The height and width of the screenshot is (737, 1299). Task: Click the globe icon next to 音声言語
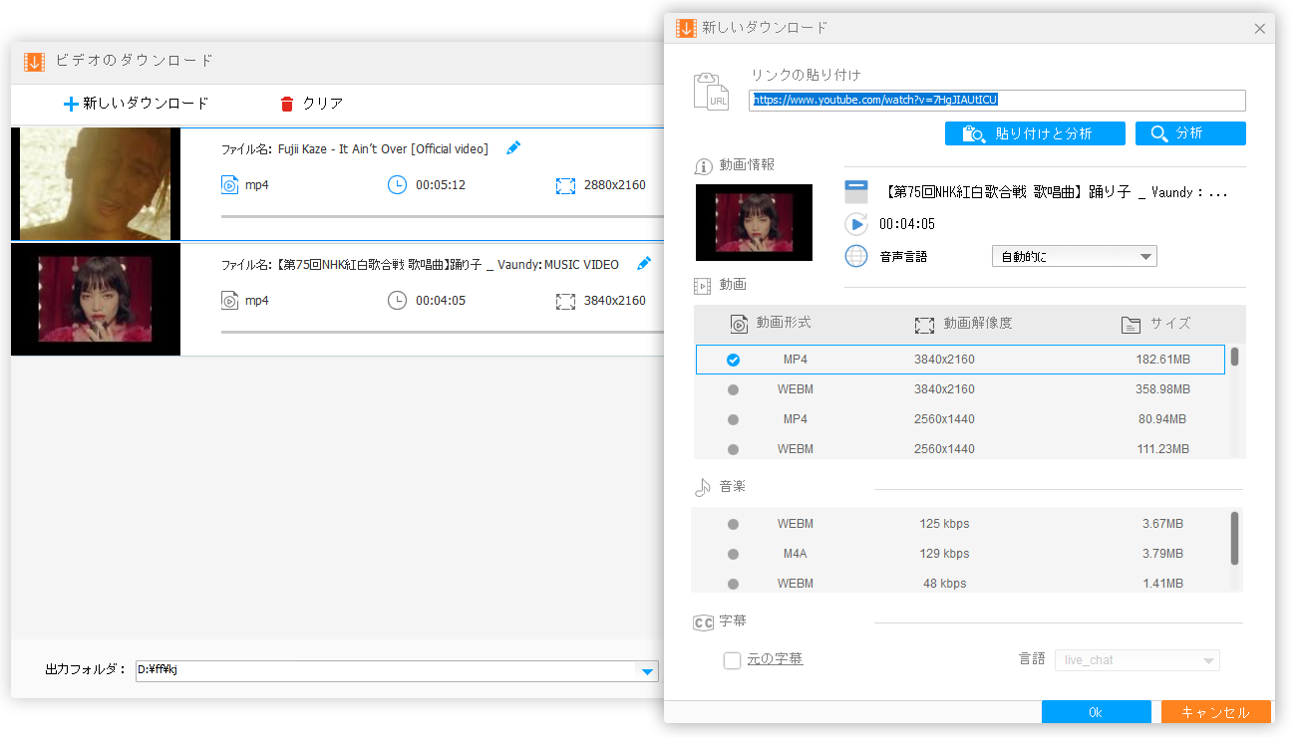click(856, 256)
